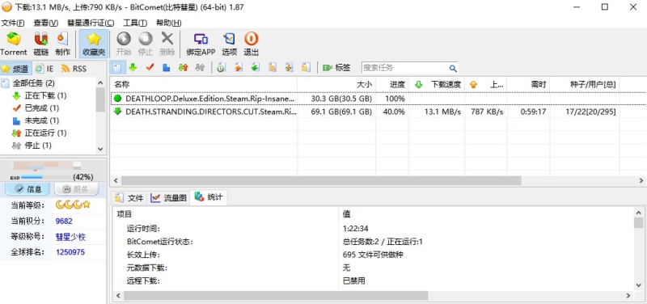Click the lightning bolt page filter icon
Image resolution: width=647 pixels, height=304 pixels.
tap(289, 68)
